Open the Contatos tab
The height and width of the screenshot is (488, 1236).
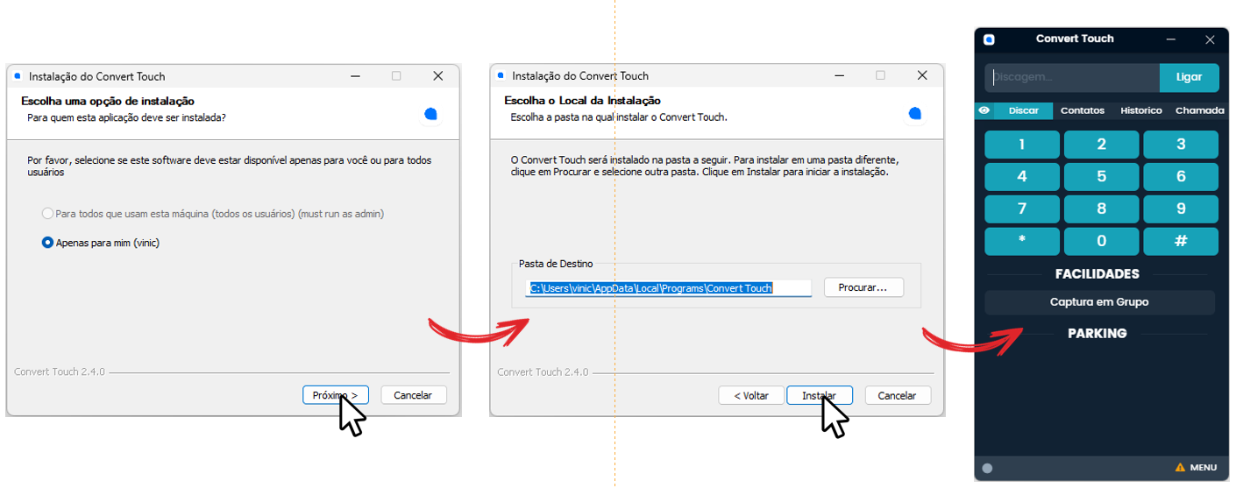point(1083,110)
